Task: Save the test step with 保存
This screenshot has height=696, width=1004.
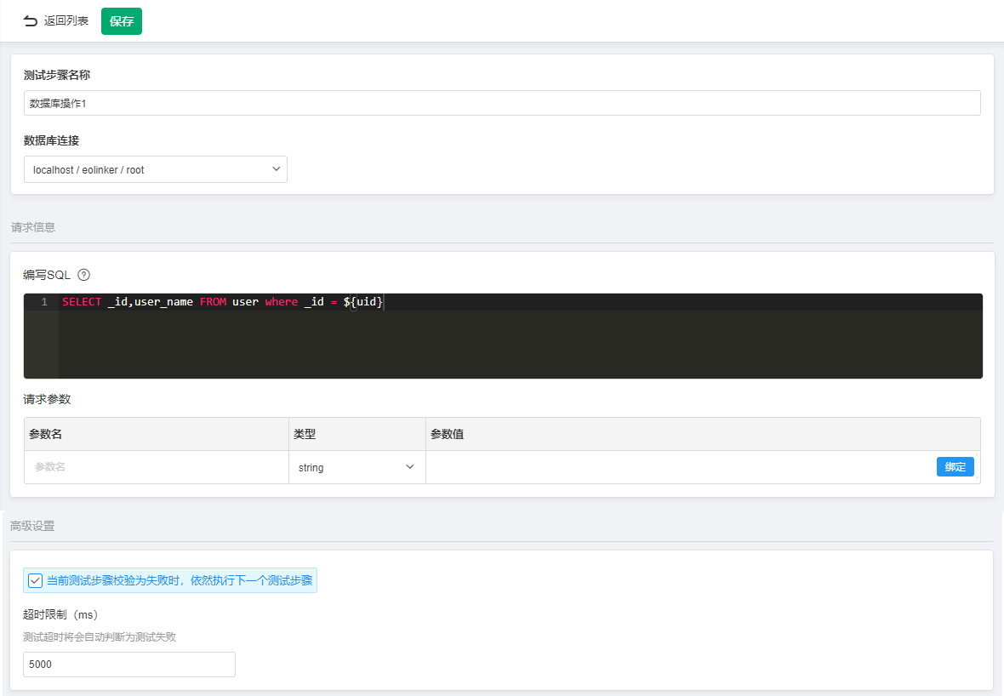Action: coord(122,21)
